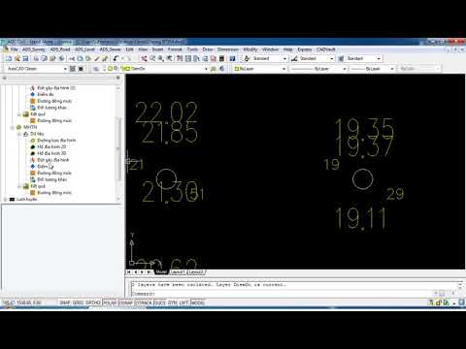Paste from clipboard icon
Screen dimensions: 466x349
pos(88,58)
